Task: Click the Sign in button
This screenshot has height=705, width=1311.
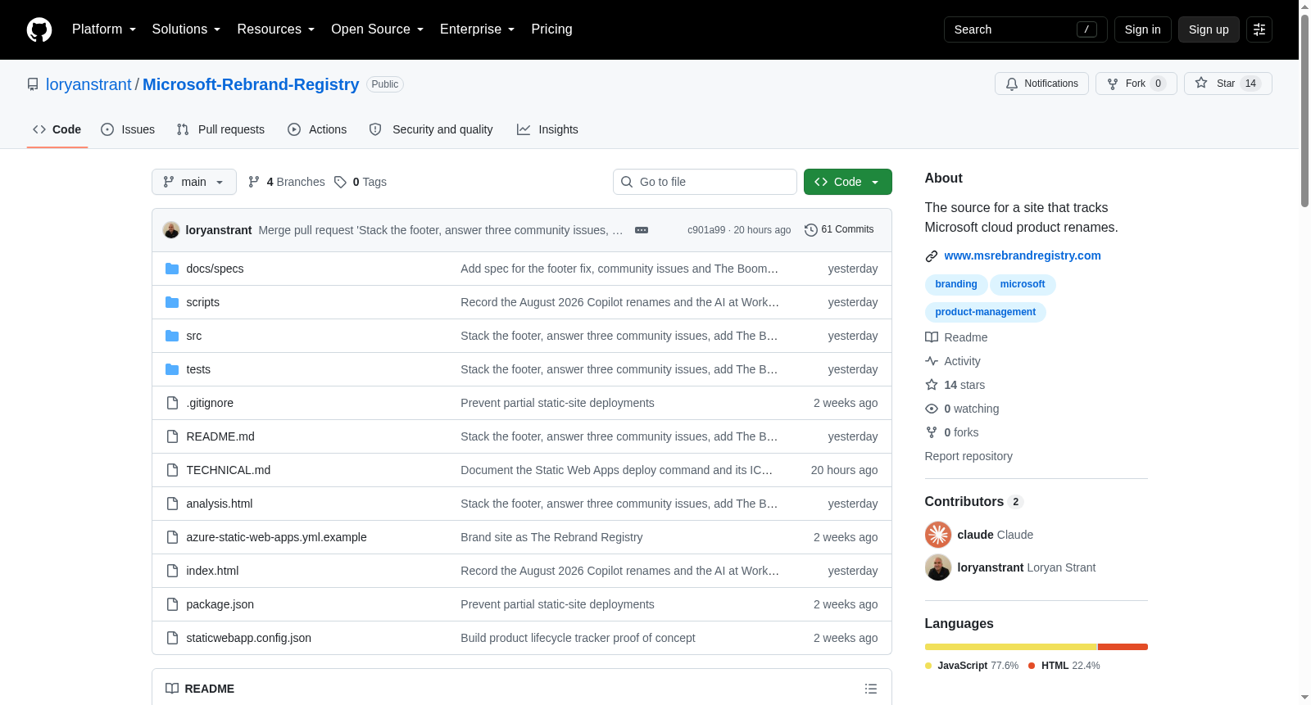Action: [1142, 29]
